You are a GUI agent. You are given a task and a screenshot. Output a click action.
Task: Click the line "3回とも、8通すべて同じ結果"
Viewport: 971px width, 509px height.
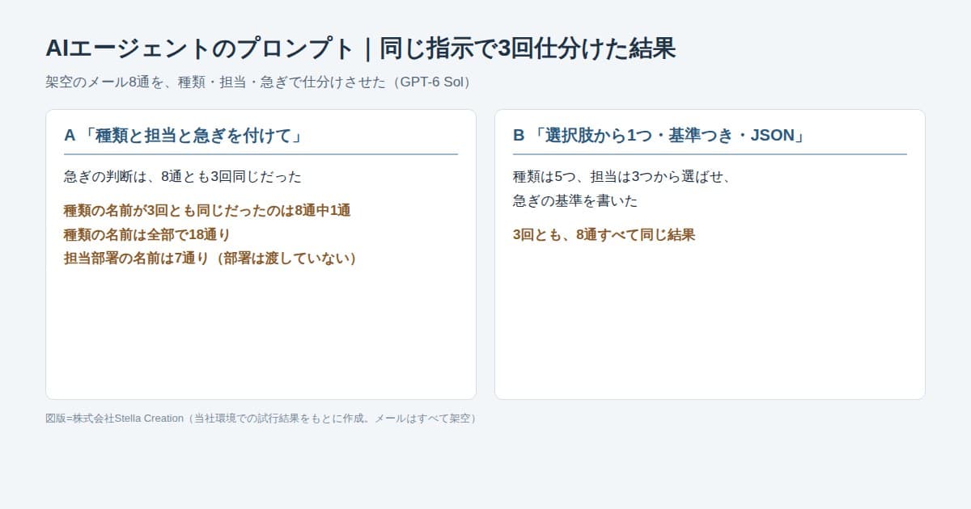[x=604, y=235]
